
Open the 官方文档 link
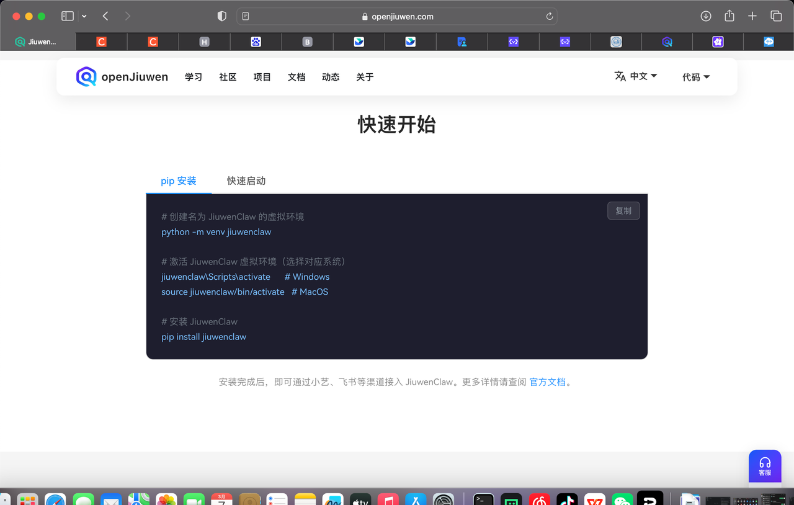click(x=547, y=382)
